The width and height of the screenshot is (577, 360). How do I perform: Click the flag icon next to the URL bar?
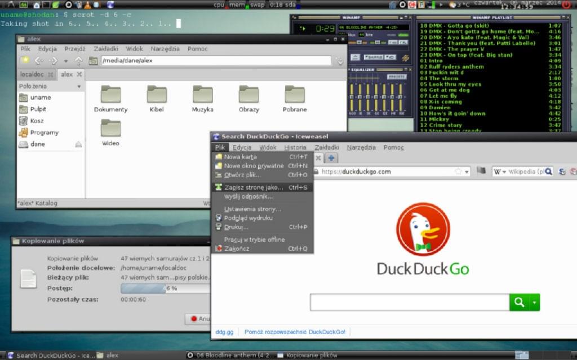pos(481,171)
